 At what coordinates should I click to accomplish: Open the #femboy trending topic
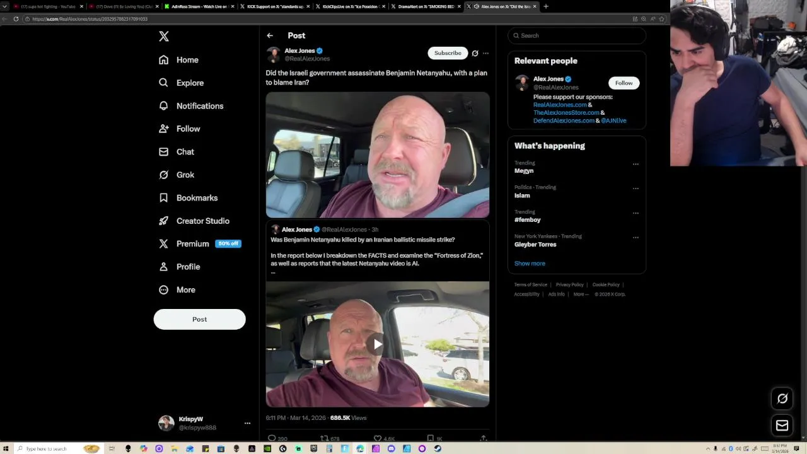tap(528, 220)
